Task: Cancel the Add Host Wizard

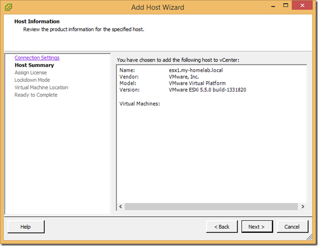Action: 293,227
